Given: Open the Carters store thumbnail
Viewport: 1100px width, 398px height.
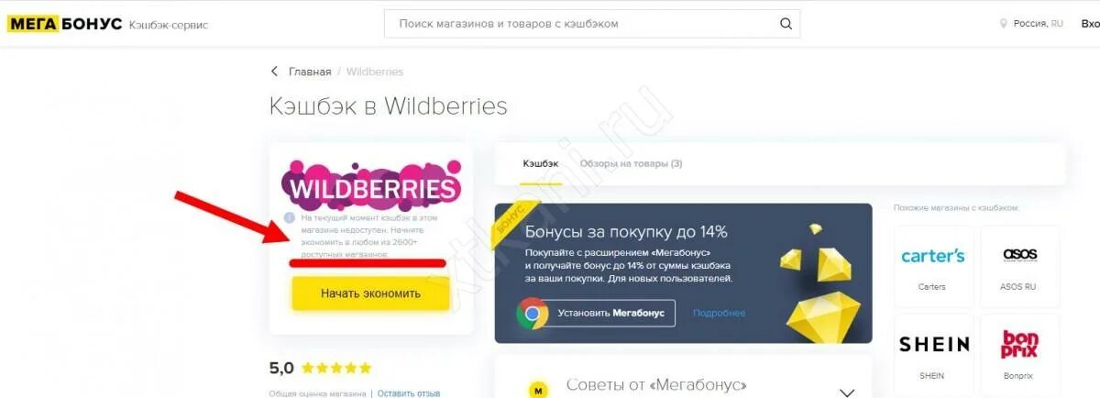Looking at the screenshot, I should tap(932, 265).
